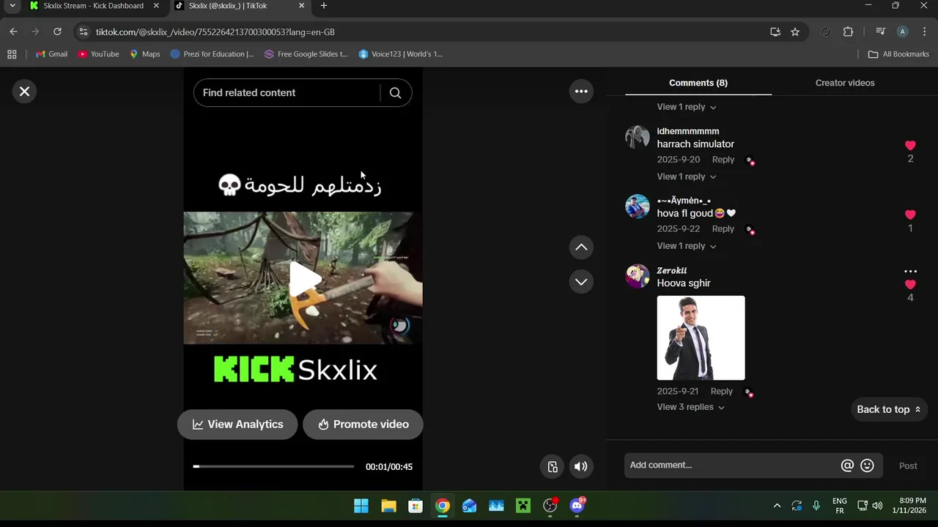Show hidden system tray icons
This screenshot has width=938, height=527.
click(x=777, y=506)
